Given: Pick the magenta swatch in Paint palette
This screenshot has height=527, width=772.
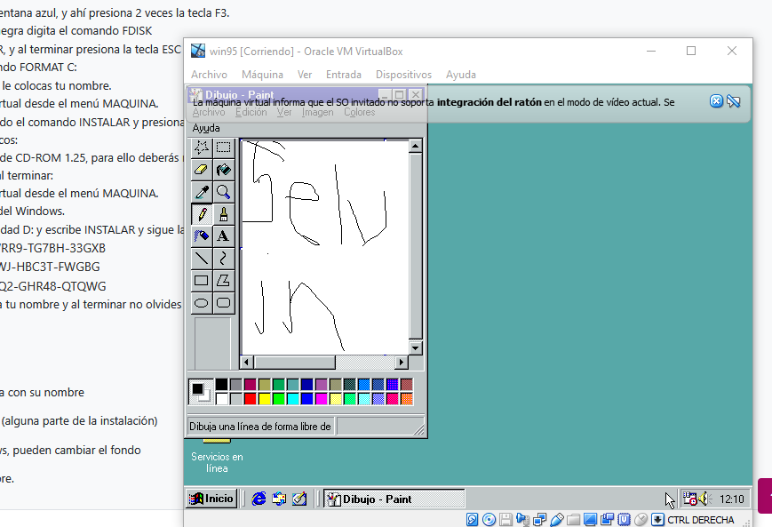Looking at the screenshot, I should (x=322, y=398).
